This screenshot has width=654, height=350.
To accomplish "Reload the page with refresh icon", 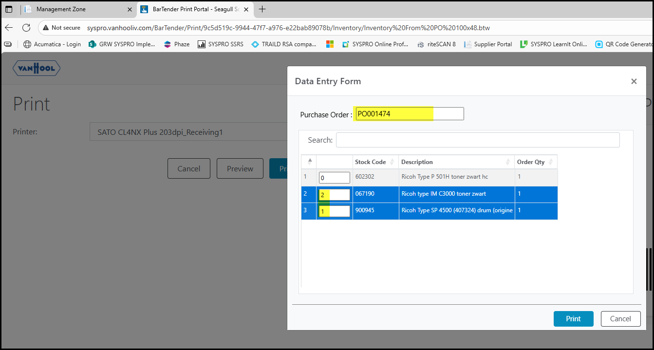I will 26,28.
